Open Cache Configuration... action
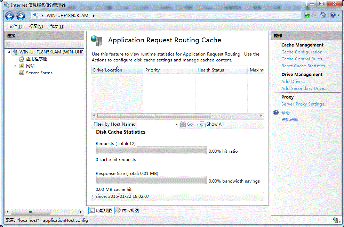Screen dimensions: 344x227 coord(303,52)
